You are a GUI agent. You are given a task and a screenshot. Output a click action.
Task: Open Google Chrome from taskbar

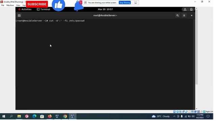click(65, 116)
